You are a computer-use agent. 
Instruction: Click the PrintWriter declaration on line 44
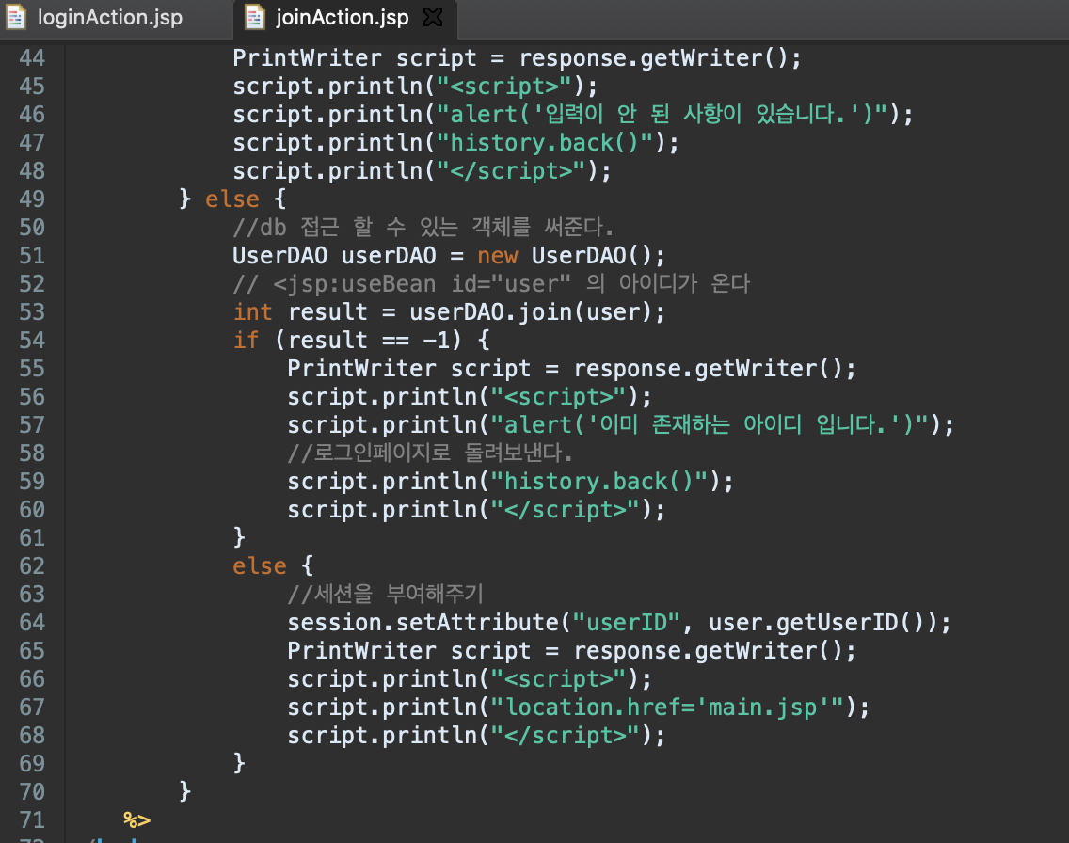point(517,58)
